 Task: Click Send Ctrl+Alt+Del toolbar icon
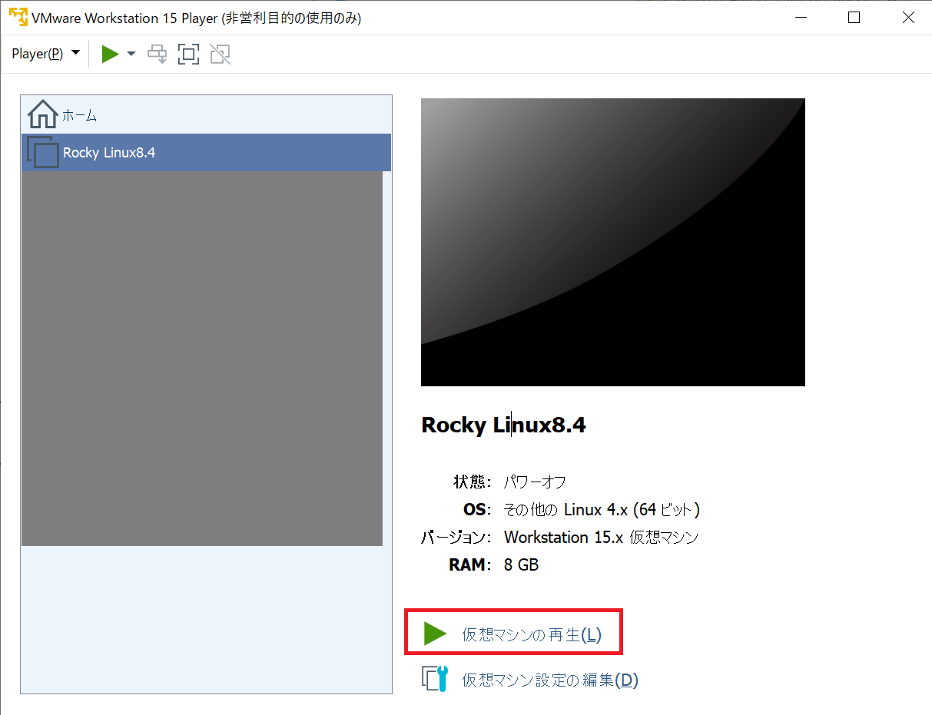point(157,54)
